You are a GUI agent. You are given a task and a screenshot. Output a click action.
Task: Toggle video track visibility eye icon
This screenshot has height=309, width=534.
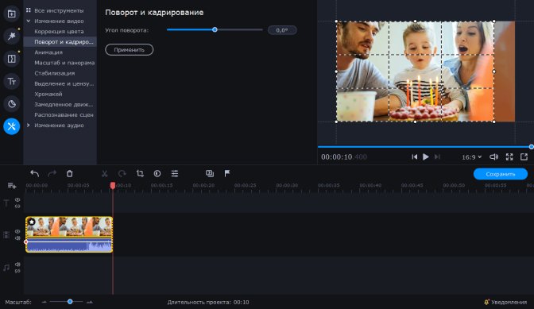tap(17, 231)
